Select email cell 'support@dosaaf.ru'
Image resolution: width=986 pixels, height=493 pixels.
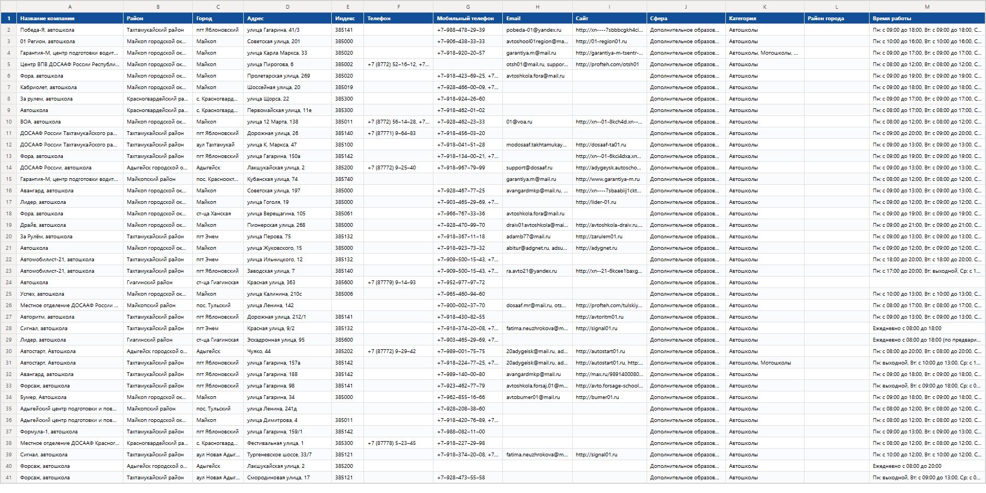click(x=537, y=167)
